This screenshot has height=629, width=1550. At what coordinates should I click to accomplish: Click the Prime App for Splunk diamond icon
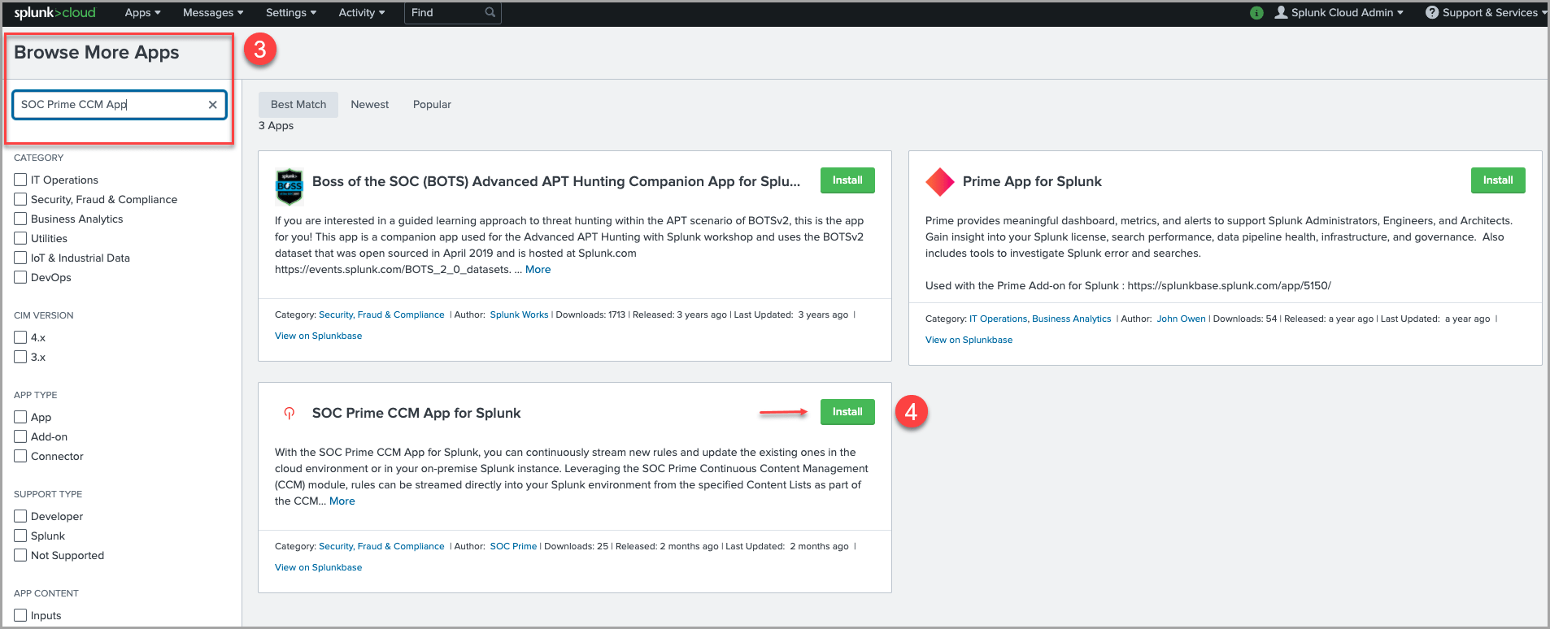[939, 182]
